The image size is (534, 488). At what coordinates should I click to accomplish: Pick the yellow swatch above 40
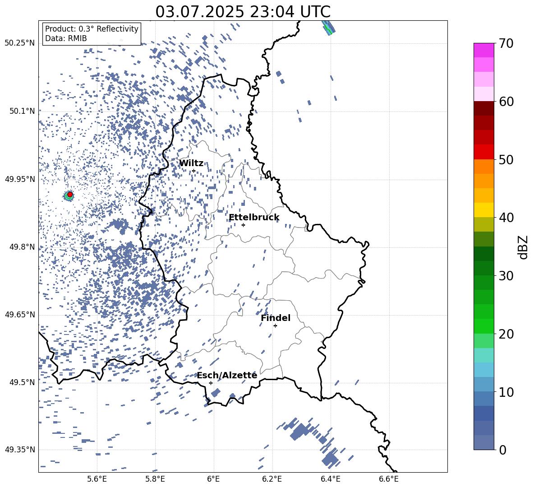(x=484, y=210)
